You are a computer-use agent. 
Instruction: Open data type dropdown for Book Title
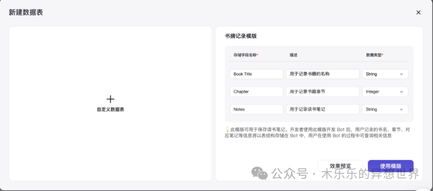[x=385, y=74]
